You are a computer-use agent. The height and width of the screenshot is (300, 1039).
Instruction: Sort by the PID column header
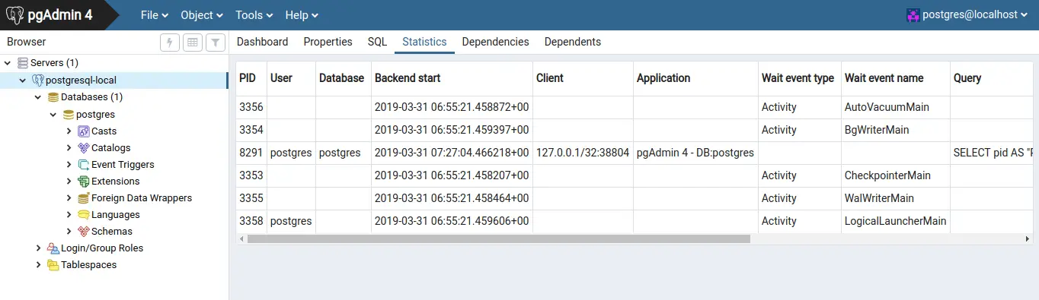point(251,78)
